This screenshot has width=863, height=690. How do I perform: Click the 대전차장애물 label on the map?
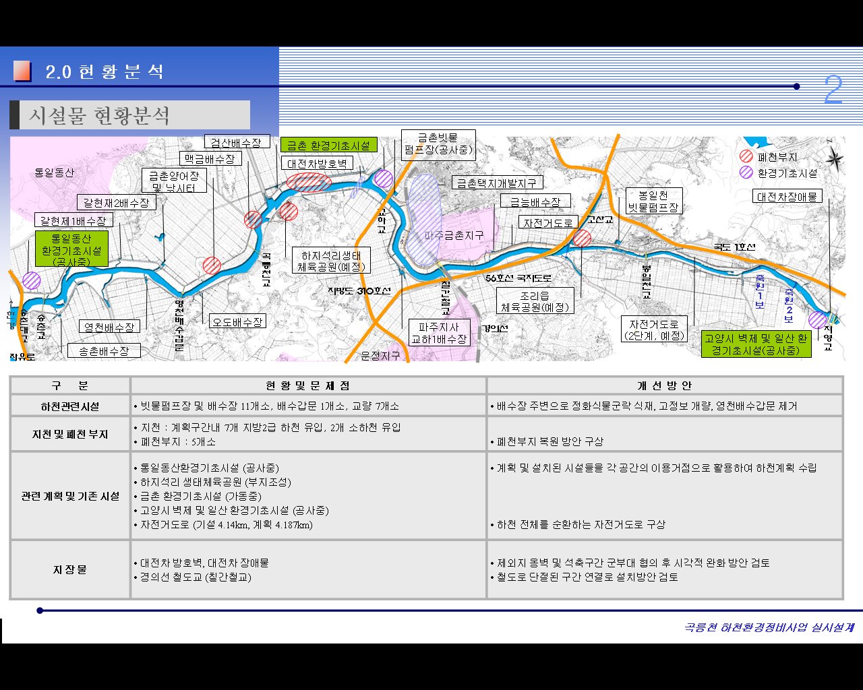pos(787,197)
